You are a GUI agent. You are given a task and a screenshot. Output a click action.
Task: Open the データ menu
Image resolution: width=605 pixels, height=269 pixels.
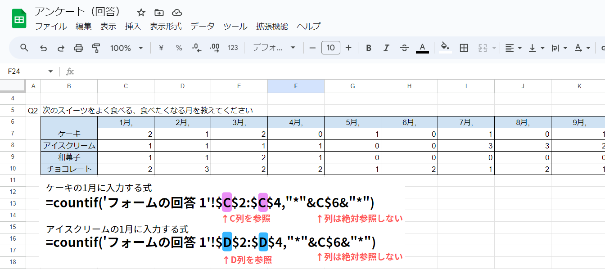[202, 26]
